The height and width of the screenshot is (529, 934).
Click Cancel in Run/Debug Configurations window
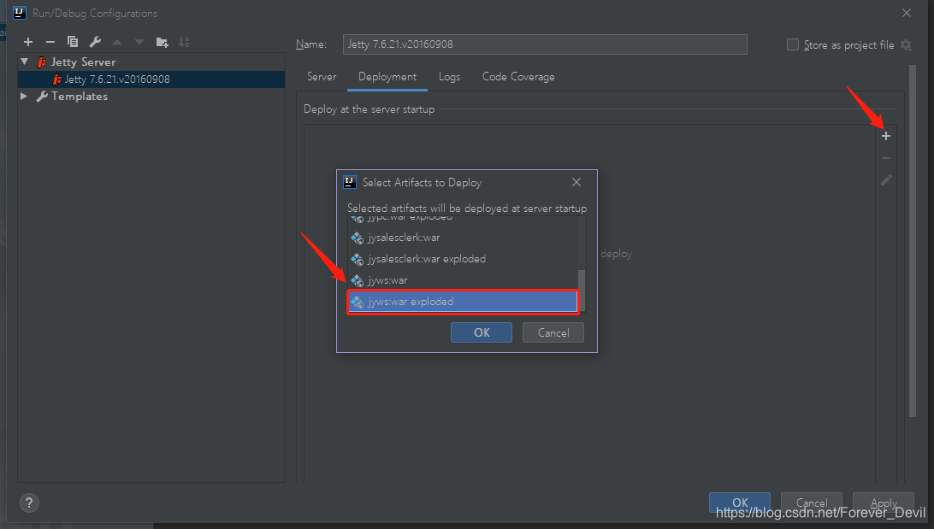(812, 503)
